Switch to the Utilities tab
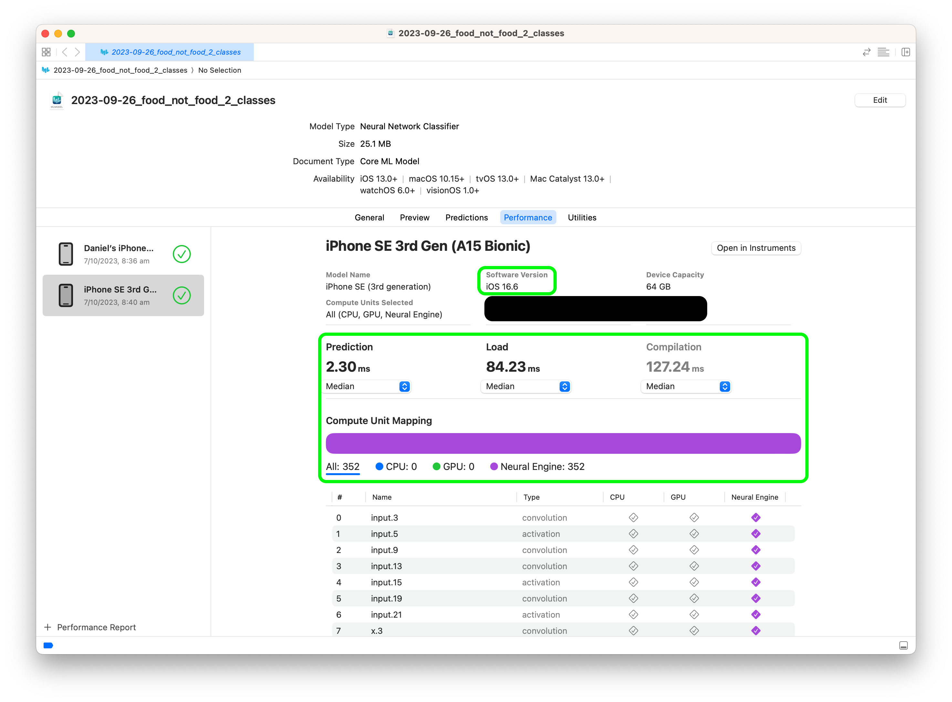This screenshot has width=952, height=702. click(582, 218)
